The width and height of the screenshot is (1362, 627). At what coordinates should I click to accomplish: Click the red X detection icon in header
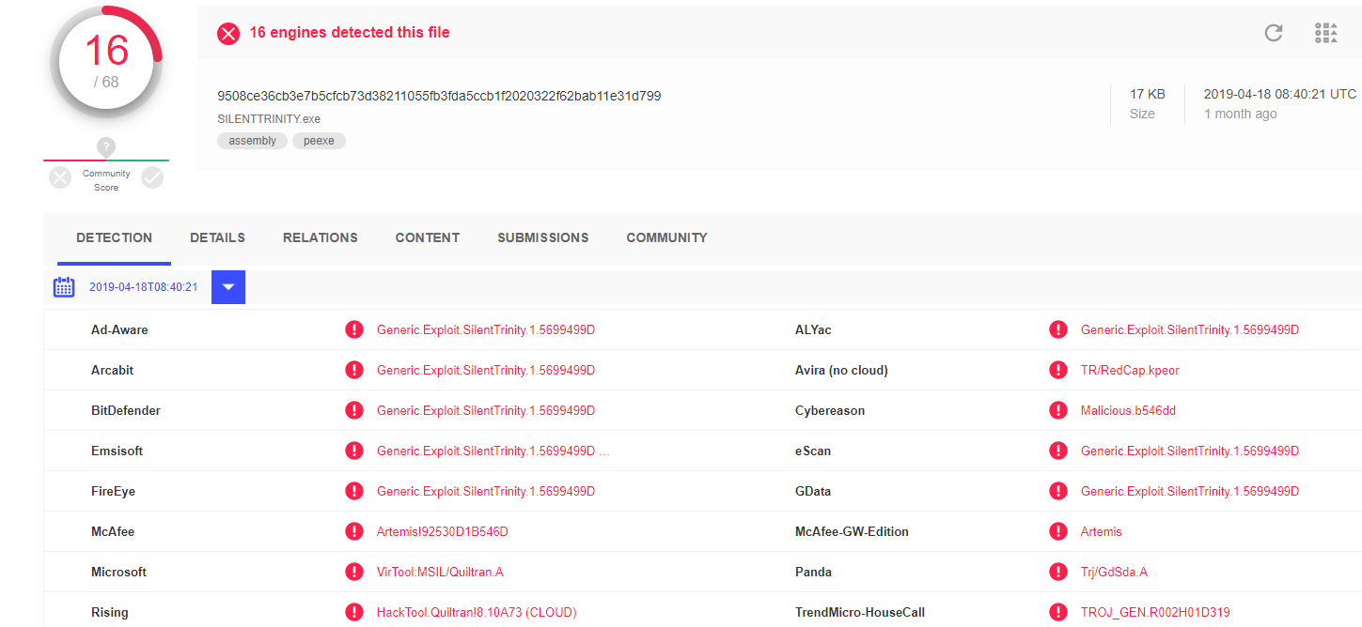(228, 34)
